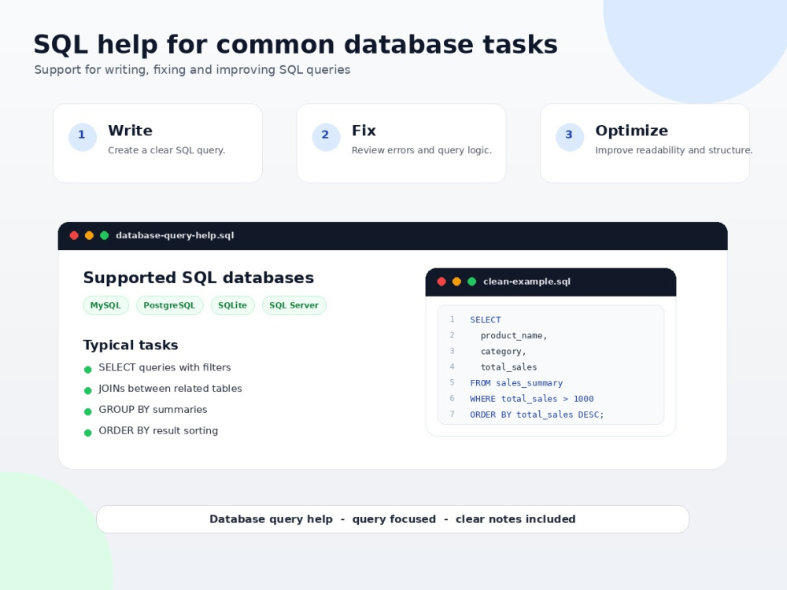Click bullet beside GROUP BY summaries
The image size is (787, 590).
pyautogui.click(x=88, y=412)
